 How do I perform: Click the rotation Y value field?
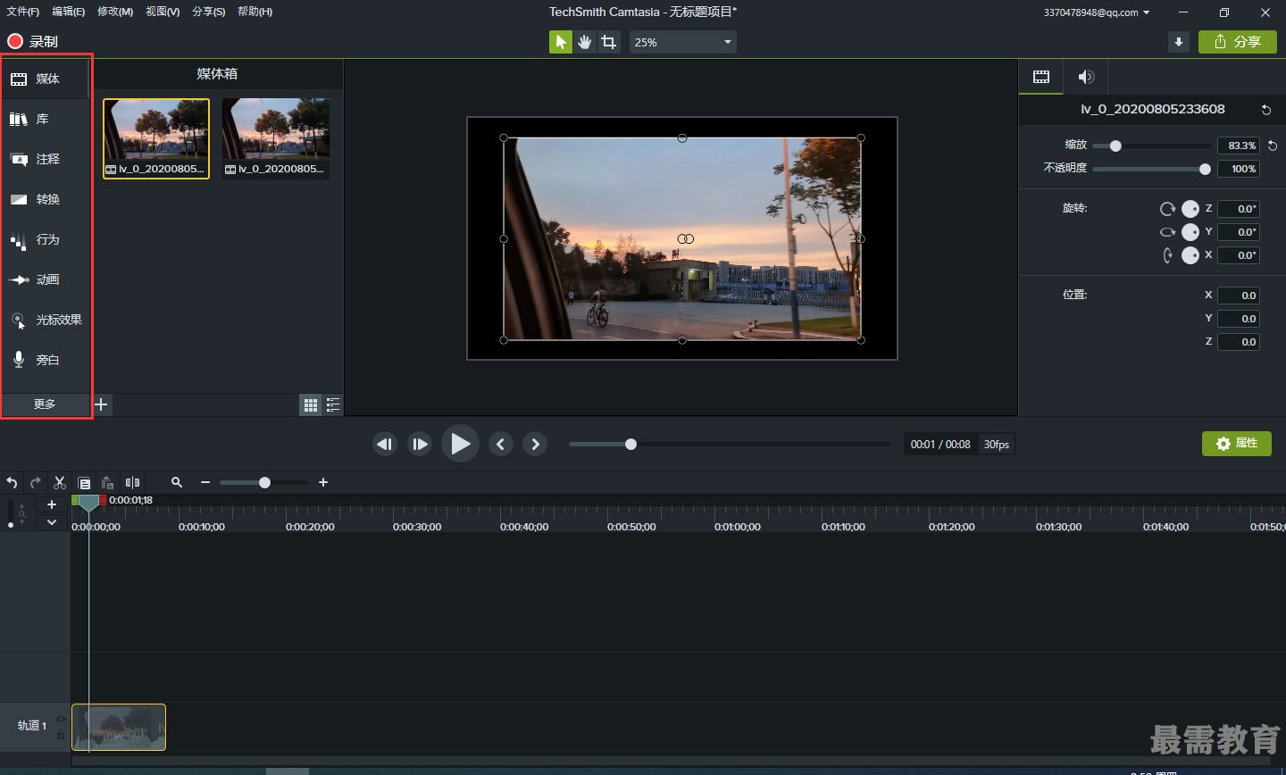pos(1239,232)
